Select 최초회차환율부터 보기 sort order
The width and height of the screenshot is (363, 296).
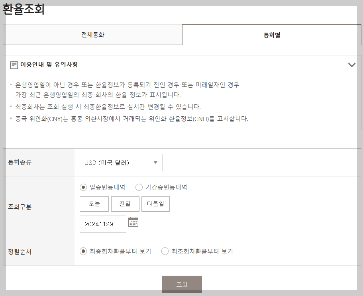165,251
